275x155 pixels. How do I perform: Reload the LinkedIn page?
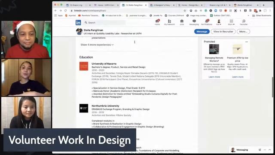click(66, 10)
